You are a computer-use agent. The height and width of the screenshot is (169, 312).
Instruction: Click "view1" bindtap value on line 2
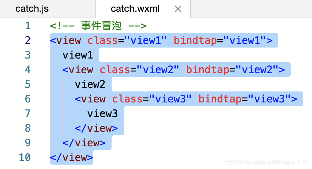coord(245,41)
